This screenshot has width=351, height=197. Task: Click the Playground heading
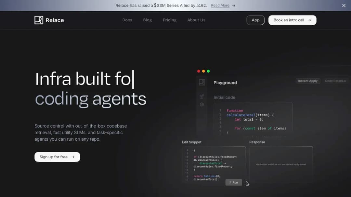(225, 83)
